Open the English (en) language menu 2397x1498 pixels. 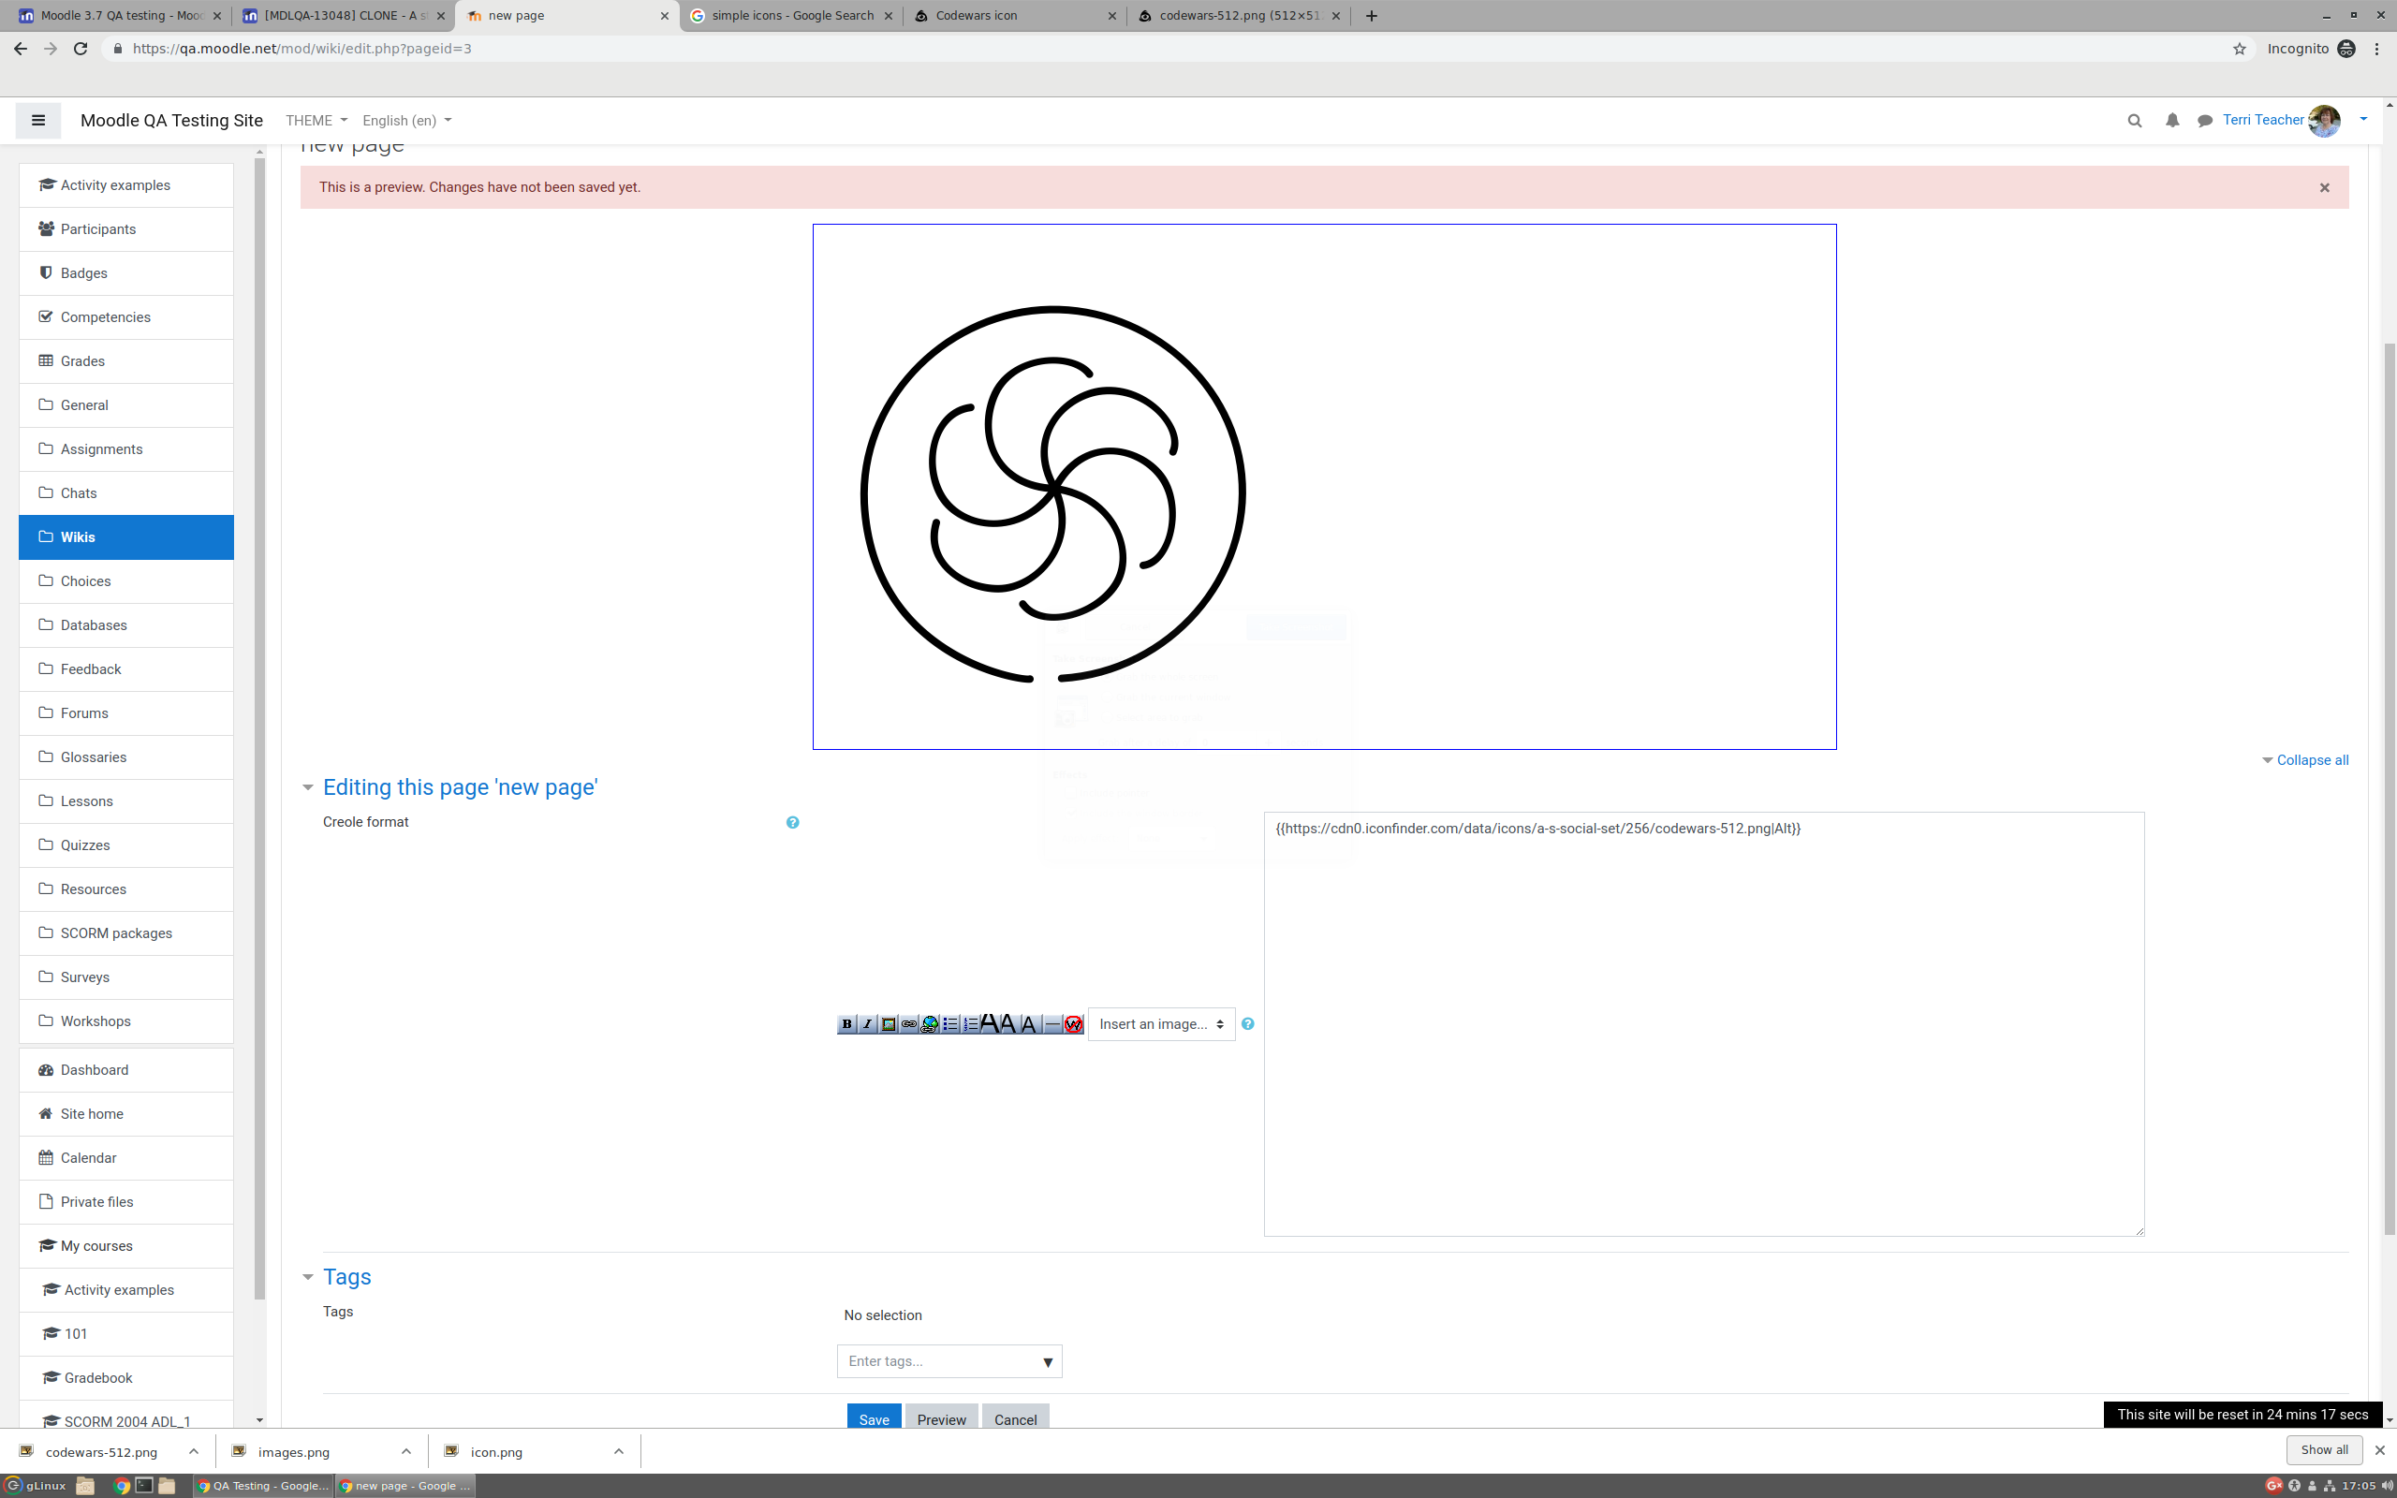407,121
